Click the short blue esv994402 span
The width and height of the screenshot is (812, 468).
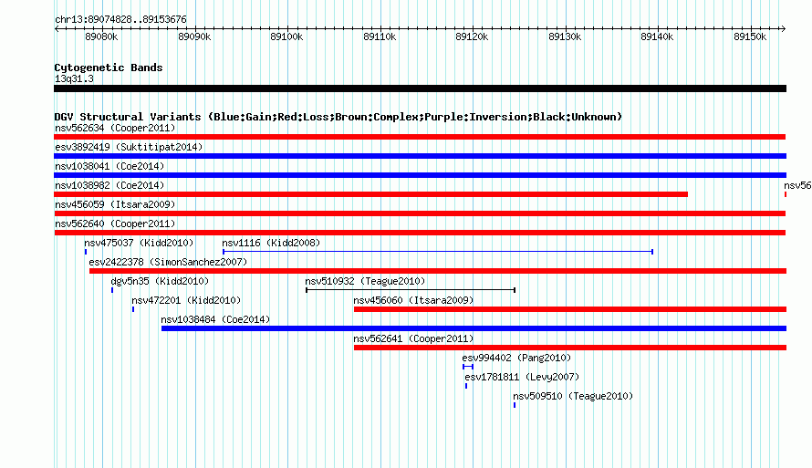(x=468, y=367)
